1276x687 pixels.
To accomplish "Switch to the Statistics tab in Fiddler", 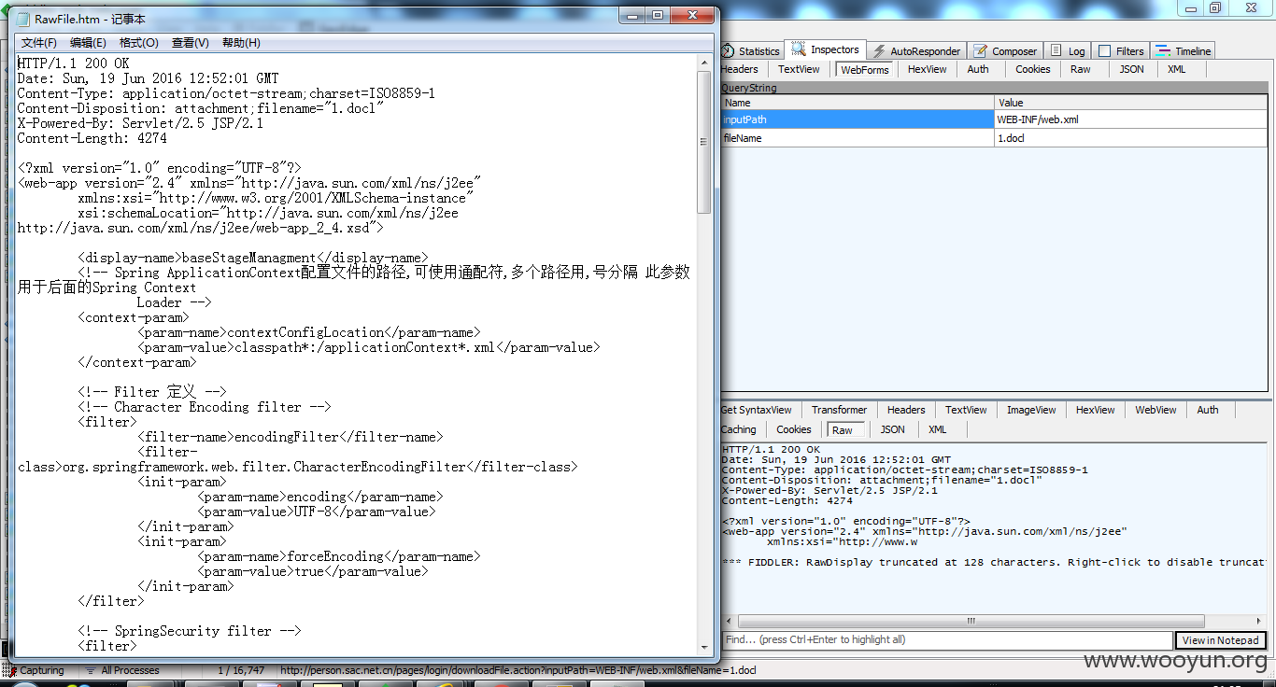I will [x=751, y=51].
